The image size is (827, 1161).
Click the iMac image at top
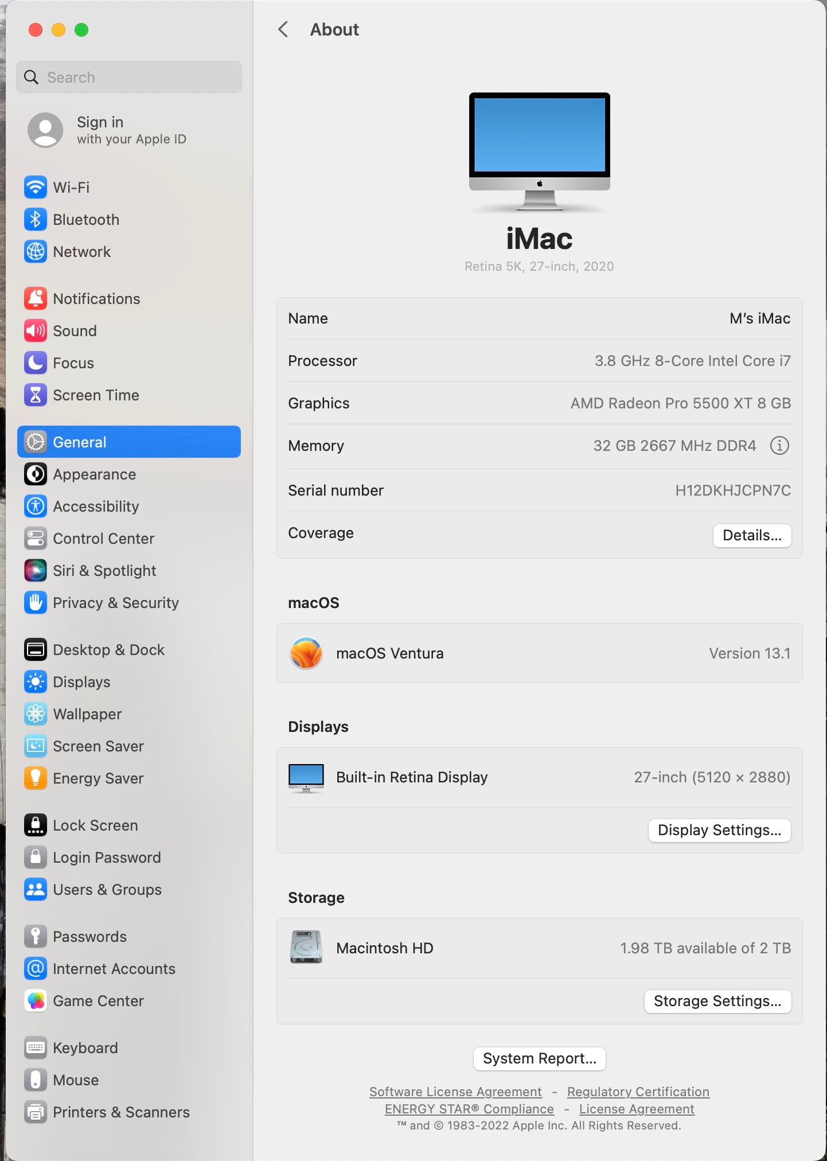click(539, 151)
